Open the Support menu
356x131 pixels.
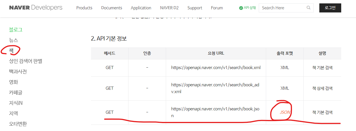point(195,8)
